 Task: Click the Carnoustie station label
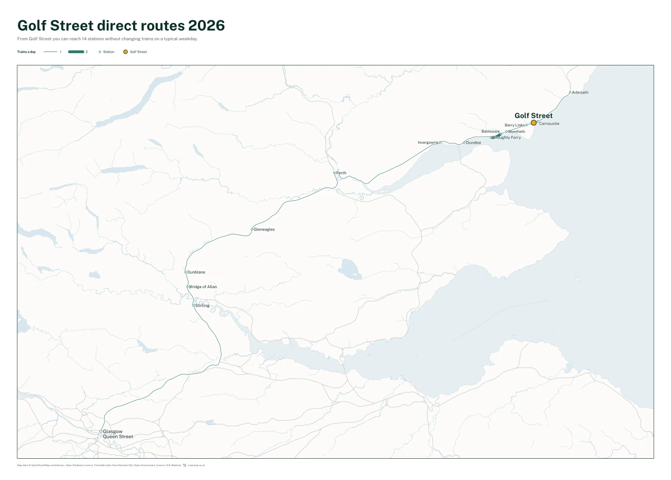point(549,123)
